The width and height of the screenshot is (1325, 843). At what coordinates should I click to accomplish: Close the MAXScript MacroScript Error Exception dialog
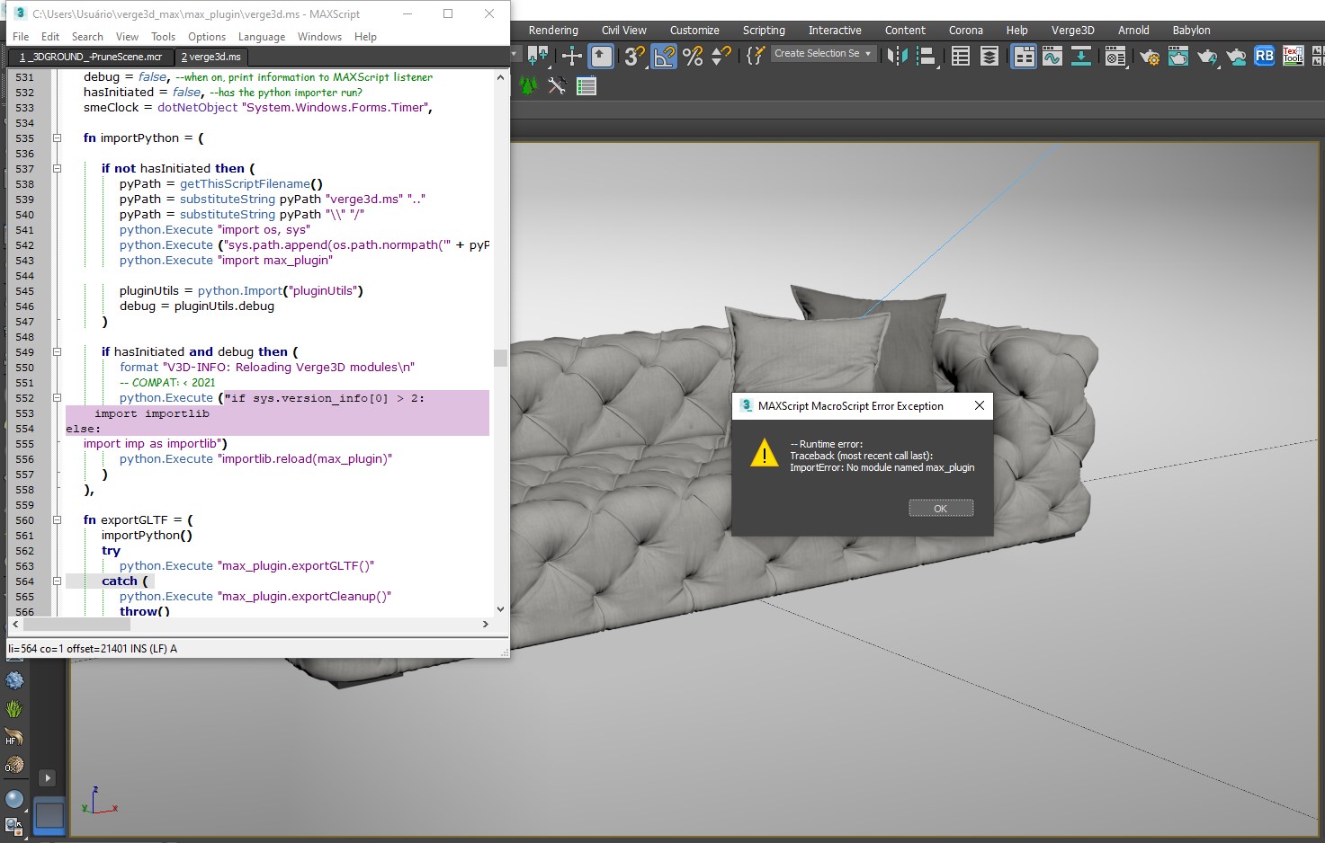click(980, 405)
